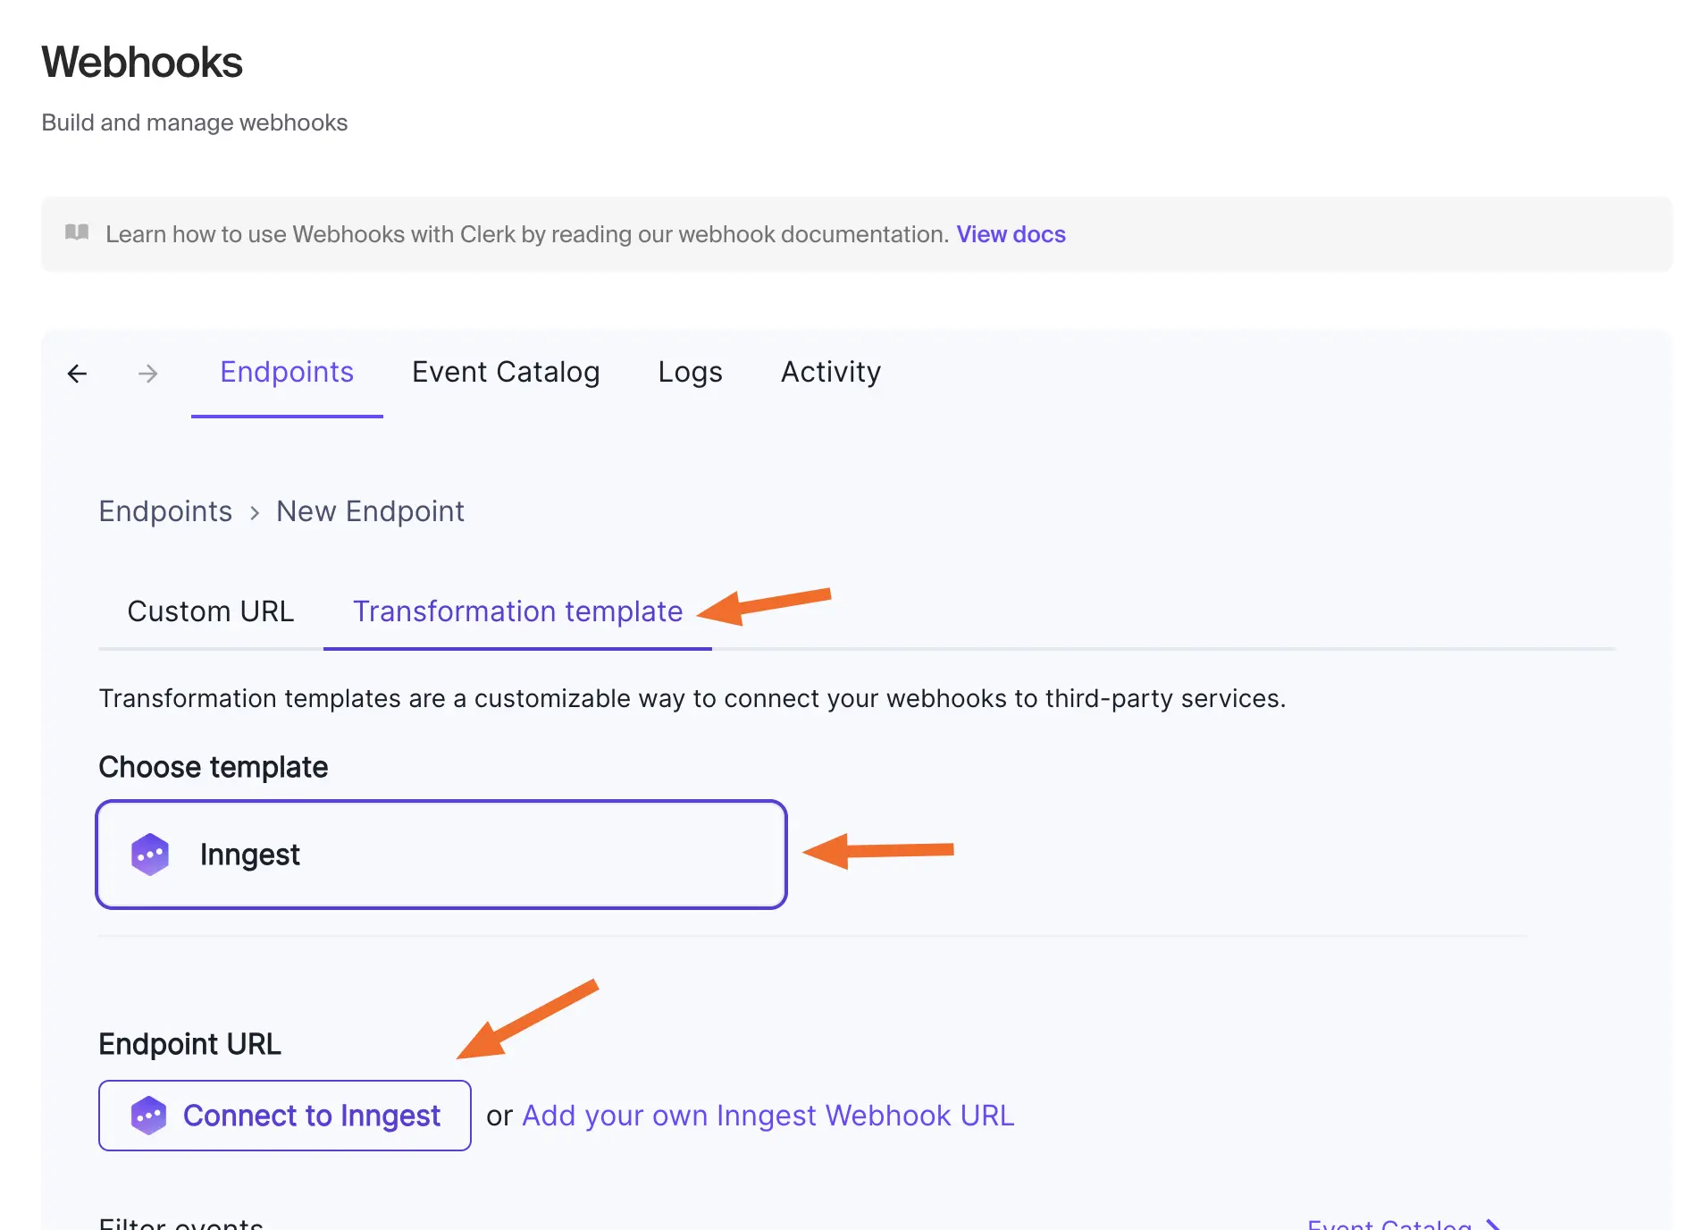Click the Inngest hexagon icon in template card

150,854
